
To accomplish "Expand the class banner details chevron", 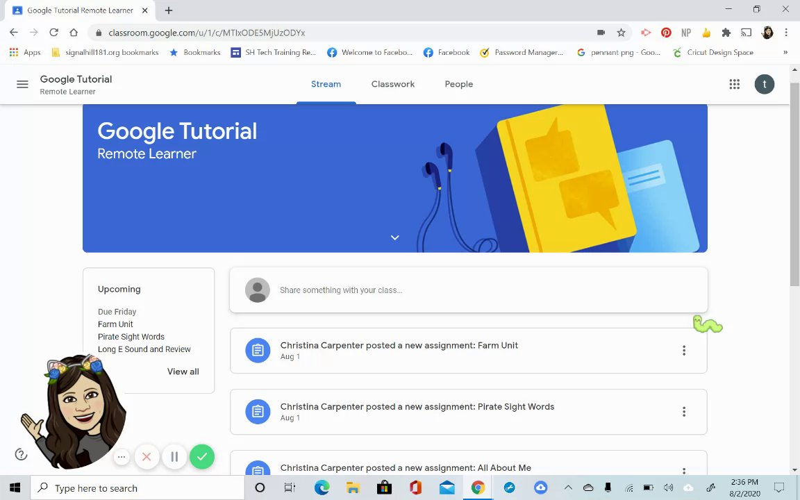I will [x=395, y=237].
